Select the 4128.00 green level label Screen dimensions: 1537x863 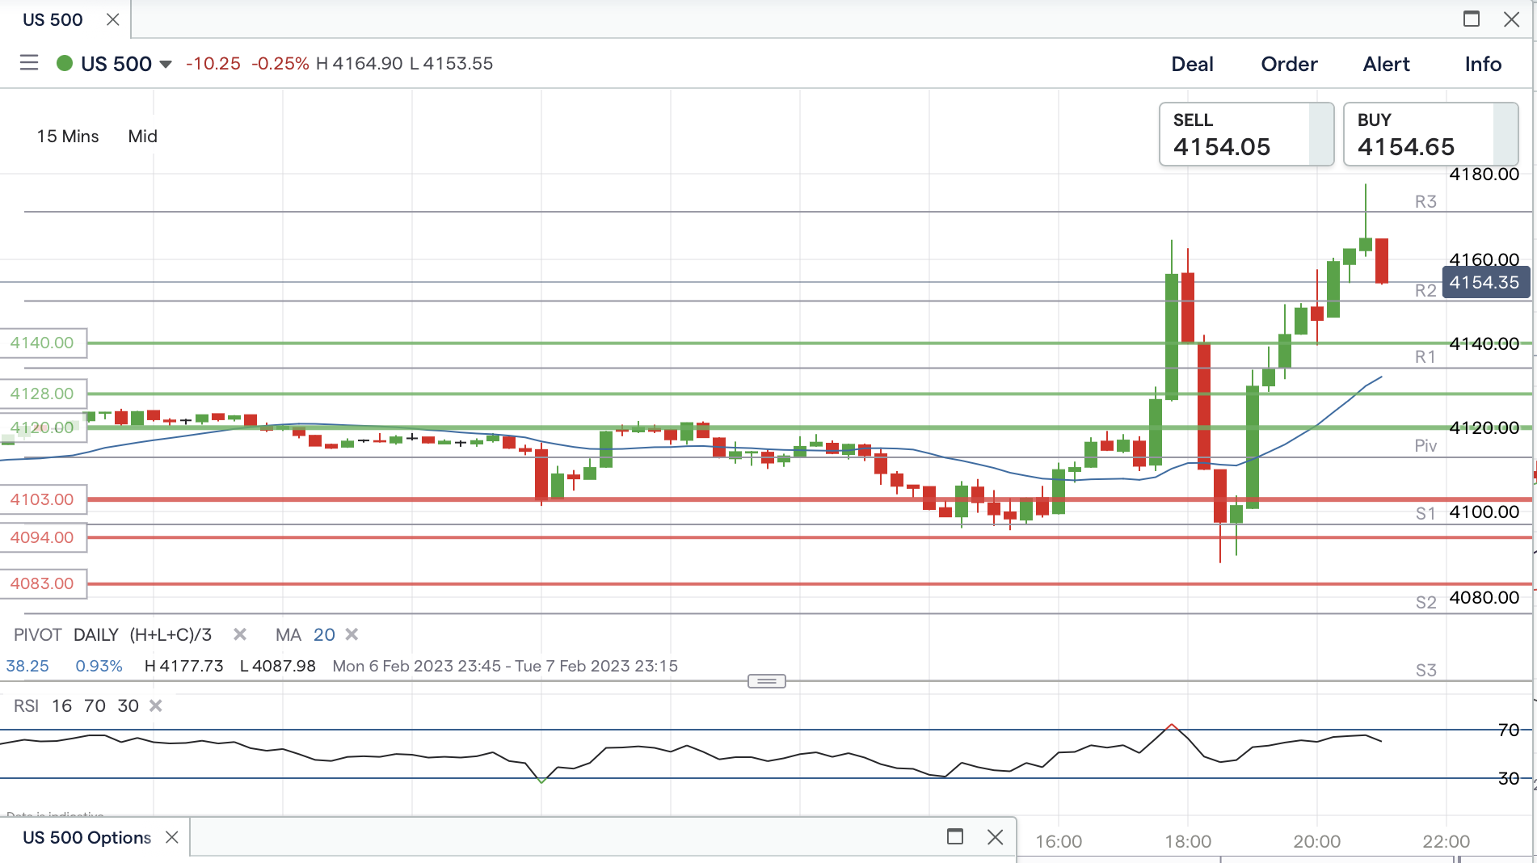point(43,394)
